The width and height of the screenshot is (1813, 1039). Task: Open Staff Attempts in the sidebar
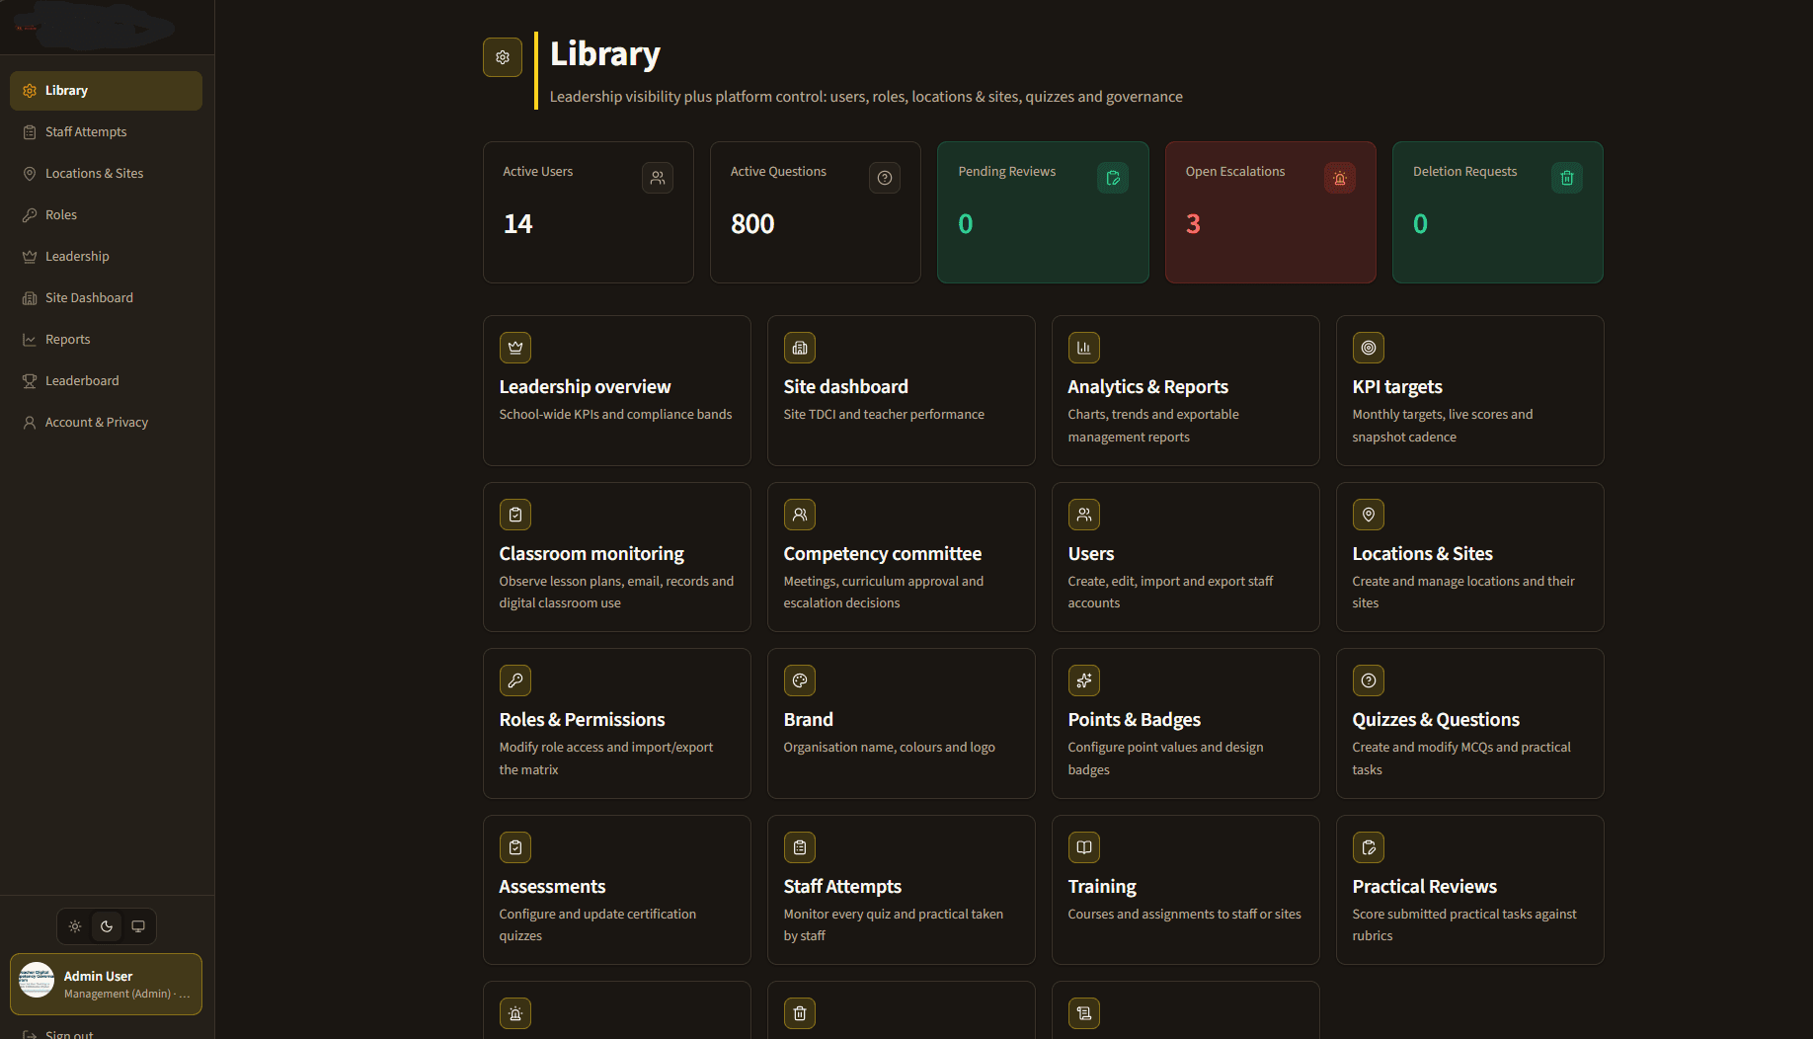(x=106, y=131)
